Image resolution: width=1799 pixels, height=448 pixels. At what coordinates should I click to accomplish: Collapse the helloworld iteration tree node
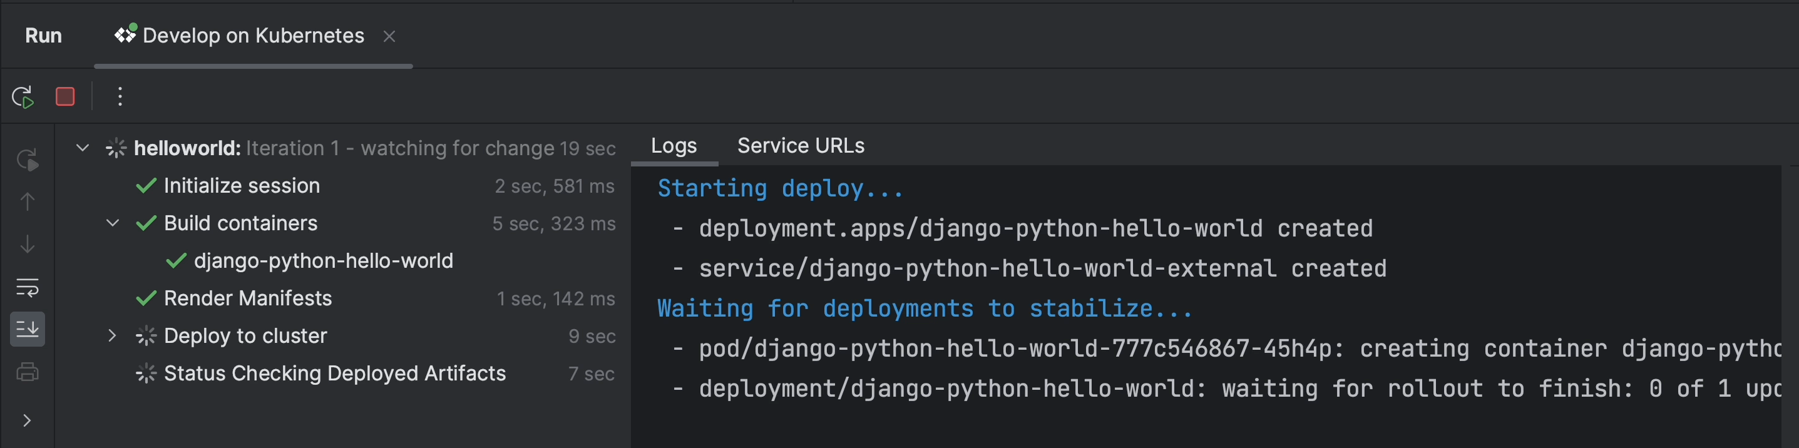click(83, 148)
